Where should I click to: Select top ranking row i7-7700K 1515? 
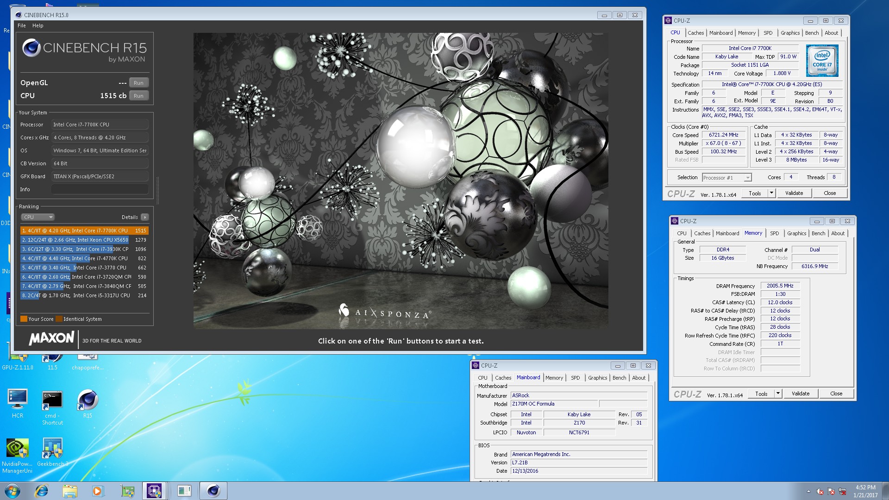[x=84, y=231]
